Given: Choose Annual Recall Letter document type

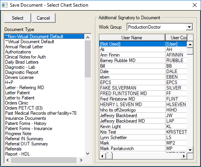Looking at the screenshot, I should click(45, 47).
